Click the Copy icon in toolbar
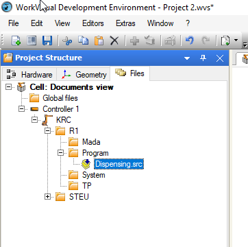The height and width of the screenshot is (247, 248). tap(83, 40)
